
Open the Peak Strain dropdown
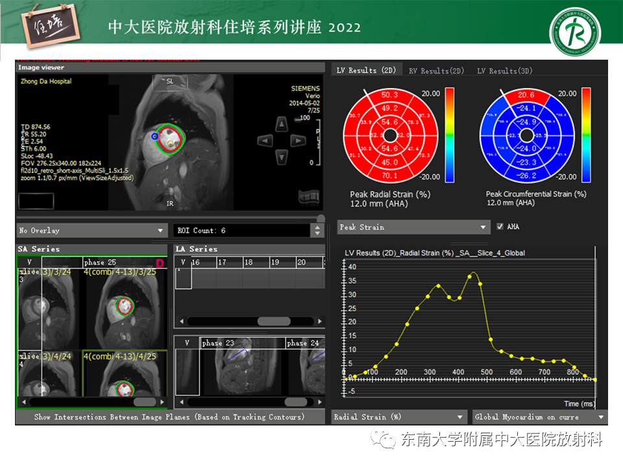(413, 227)
